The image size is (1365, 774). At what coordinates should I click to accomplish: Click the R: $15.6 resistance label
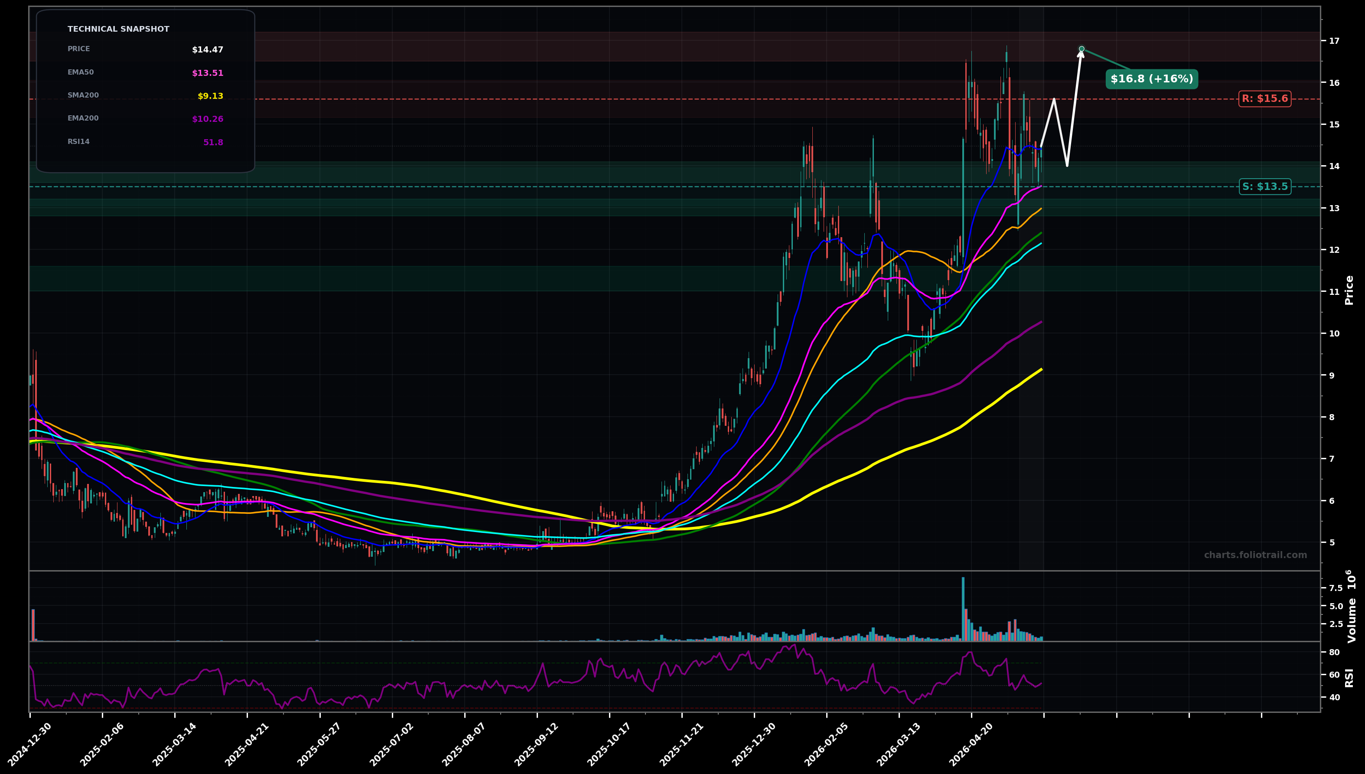point(1264,99)
